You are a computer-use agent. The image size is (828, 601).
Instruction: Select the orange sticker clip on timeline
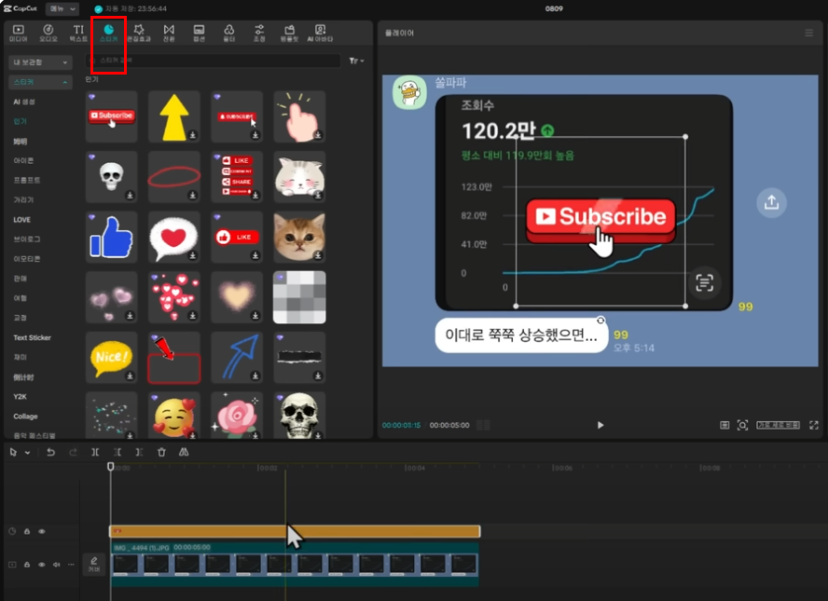tap(295, 531)
